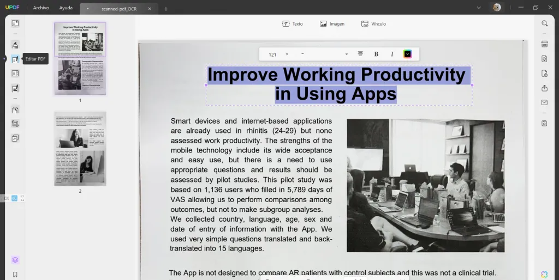
Task: Open the Crop pages tool
Action: [x=15, y=124]
